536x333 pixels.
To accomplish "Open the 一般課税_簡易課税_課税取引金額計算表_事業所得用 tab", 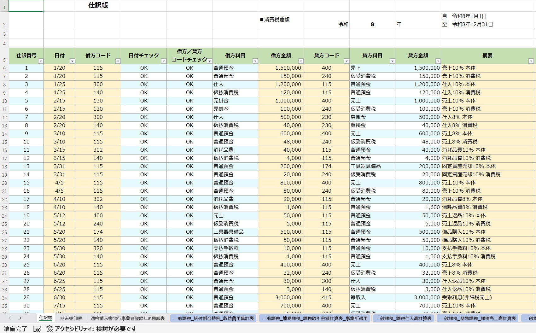I will pos(315,318).
